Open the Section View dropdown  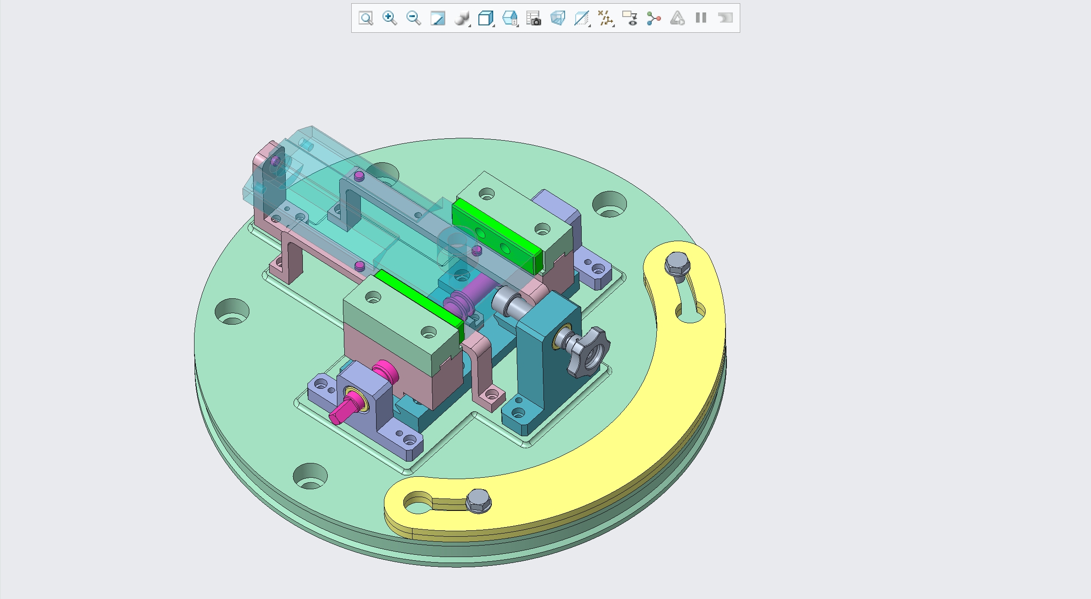tap(582, 18)
